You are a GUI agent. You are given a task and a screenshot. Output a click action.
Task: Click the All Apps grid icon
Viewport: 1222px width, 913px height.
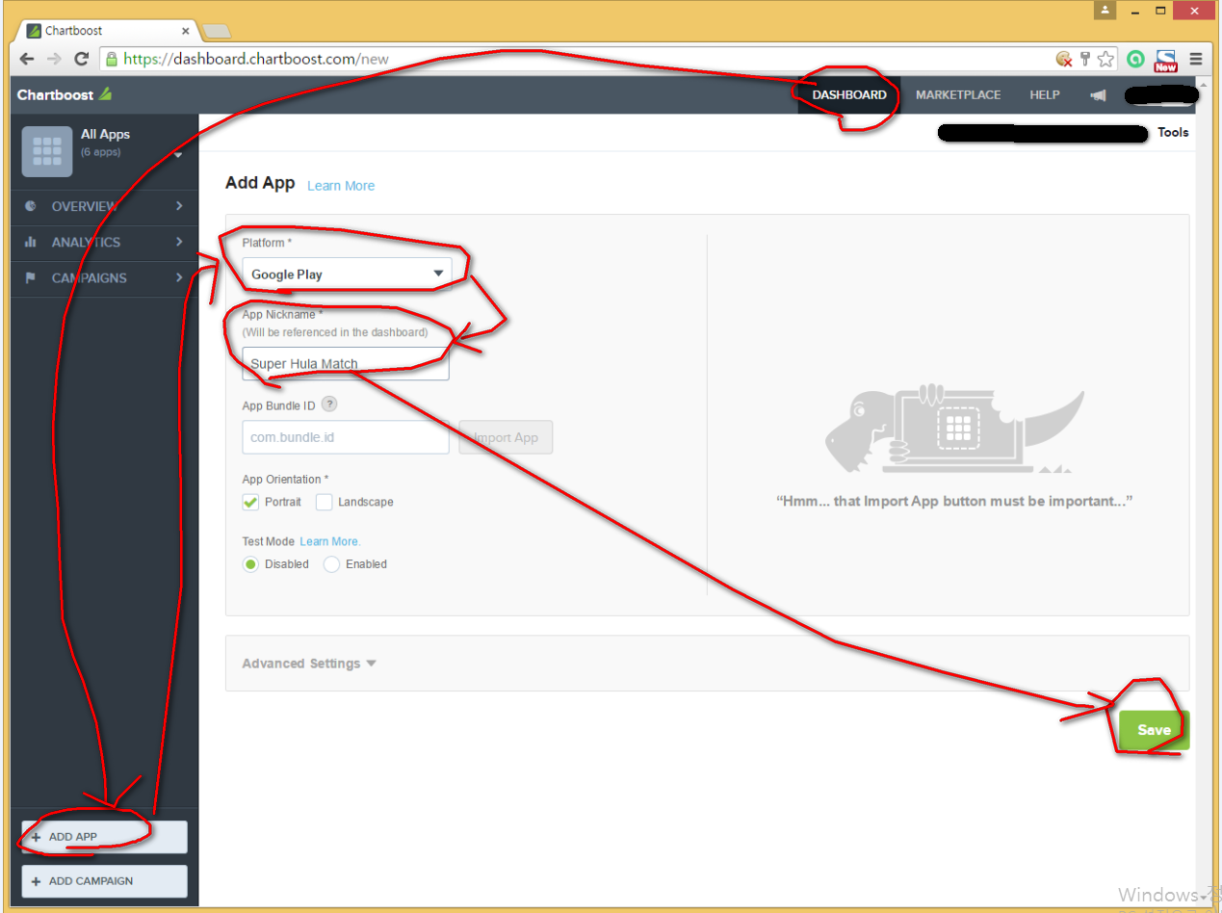point(47,151)
